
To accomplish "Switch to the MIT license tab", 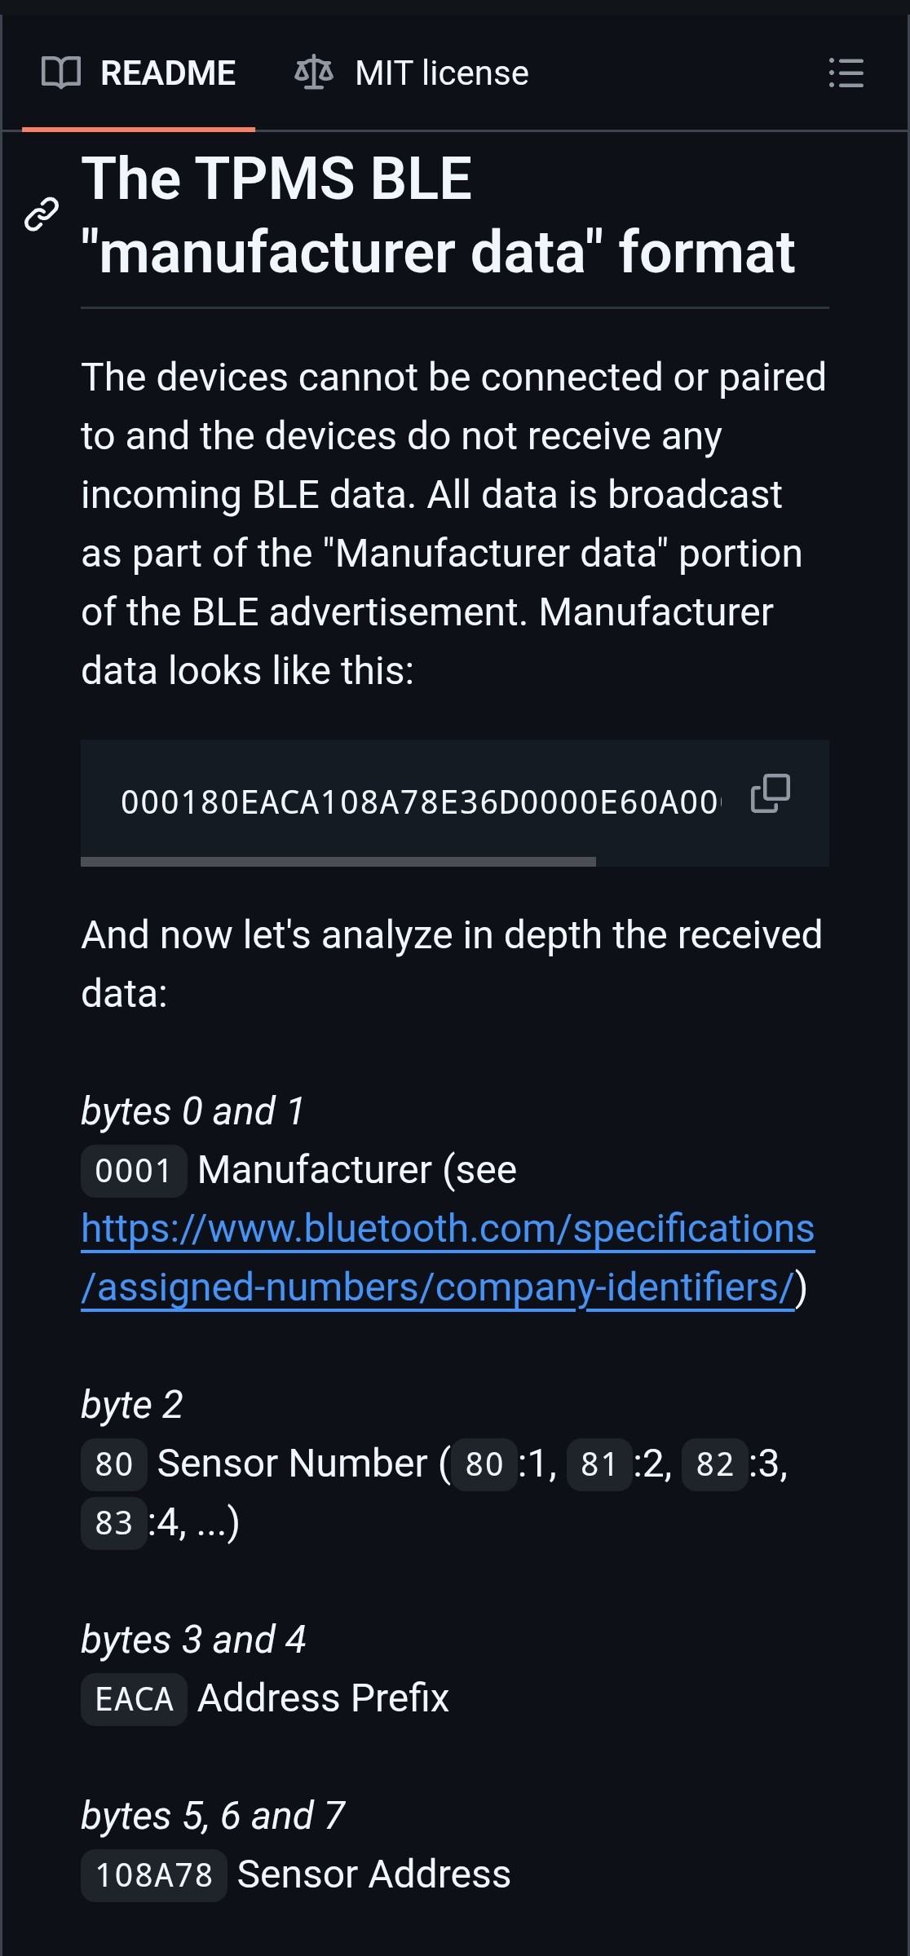I will 441,73.
